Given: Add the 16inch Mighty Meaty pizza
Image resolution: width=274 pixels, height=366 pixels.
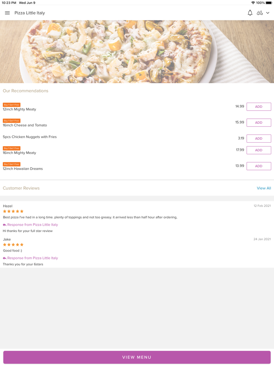Looking at the screenshot, I should pos(258,150).
